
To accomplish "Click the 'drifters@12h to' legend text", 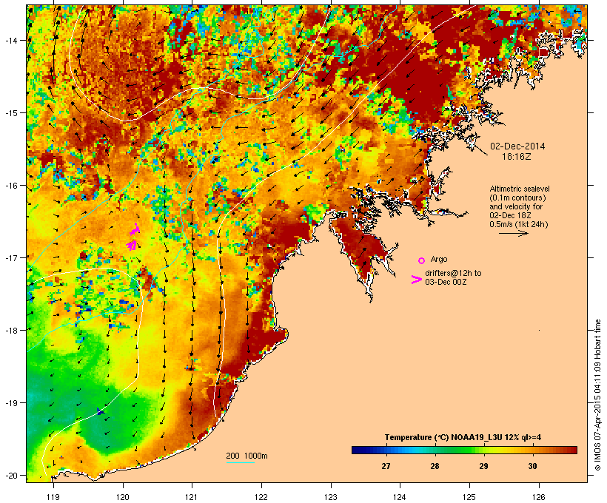I will 453,273.
